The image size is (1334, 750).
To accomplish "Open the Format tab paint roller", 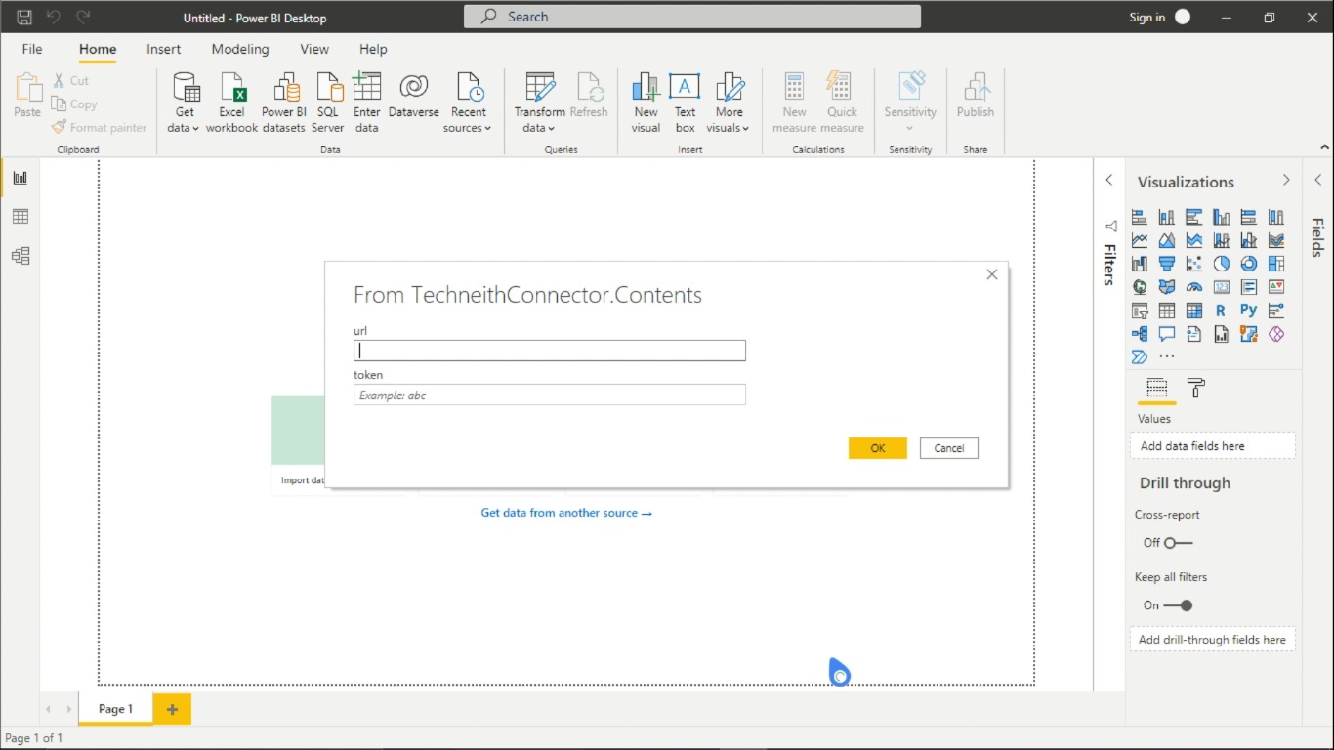I will [x=1196, y=388].
